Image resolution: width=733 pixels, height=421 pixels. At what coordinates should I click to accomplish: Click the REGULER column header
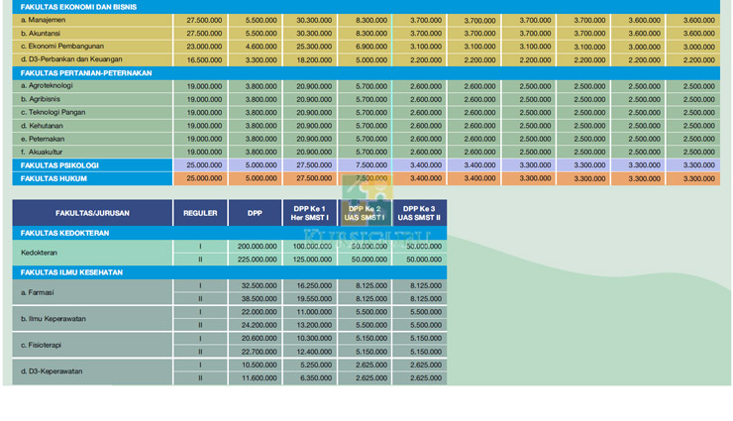click(200, 213)
